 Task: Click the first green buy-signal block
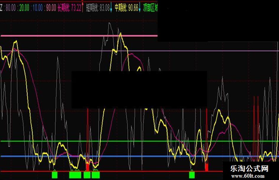(x=55, y=175)
